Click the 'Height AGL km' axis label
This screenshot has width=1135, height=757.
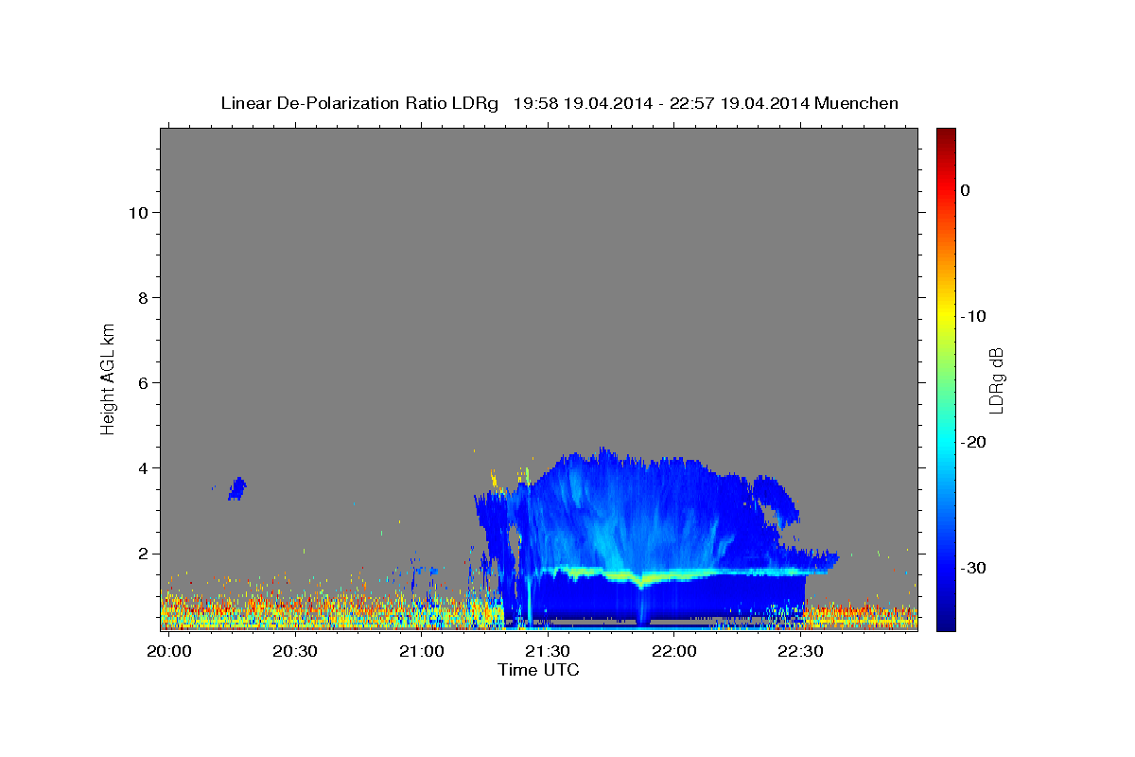tap(108, 378)
